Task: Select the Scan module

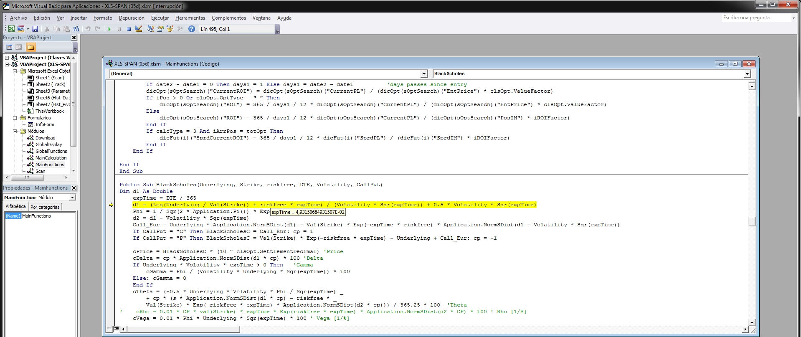Action: tap(40, 171)
